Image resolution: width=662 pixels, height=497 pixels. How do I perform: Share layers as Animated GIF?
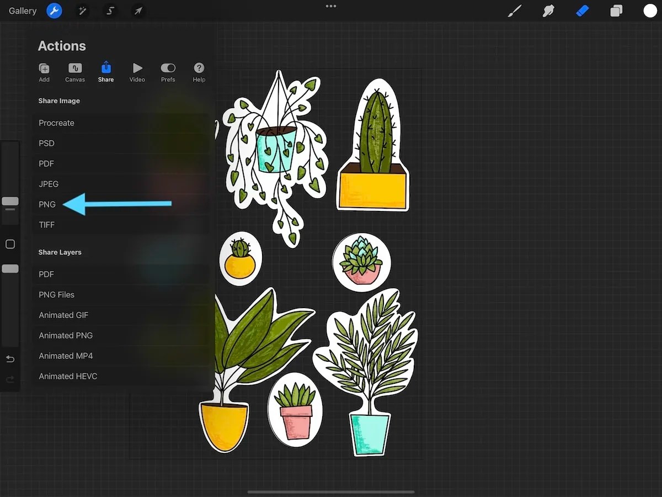(63, 315)
